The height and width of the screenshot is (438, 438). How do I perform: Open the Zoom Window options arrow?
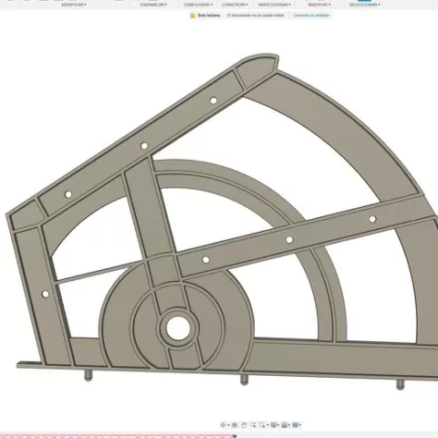267,425
